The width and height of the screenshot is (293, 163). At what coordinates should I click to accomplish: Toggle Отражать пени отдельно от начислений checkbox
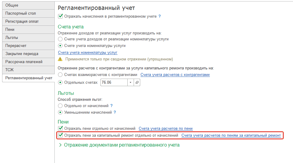click(x=60, y=128)
